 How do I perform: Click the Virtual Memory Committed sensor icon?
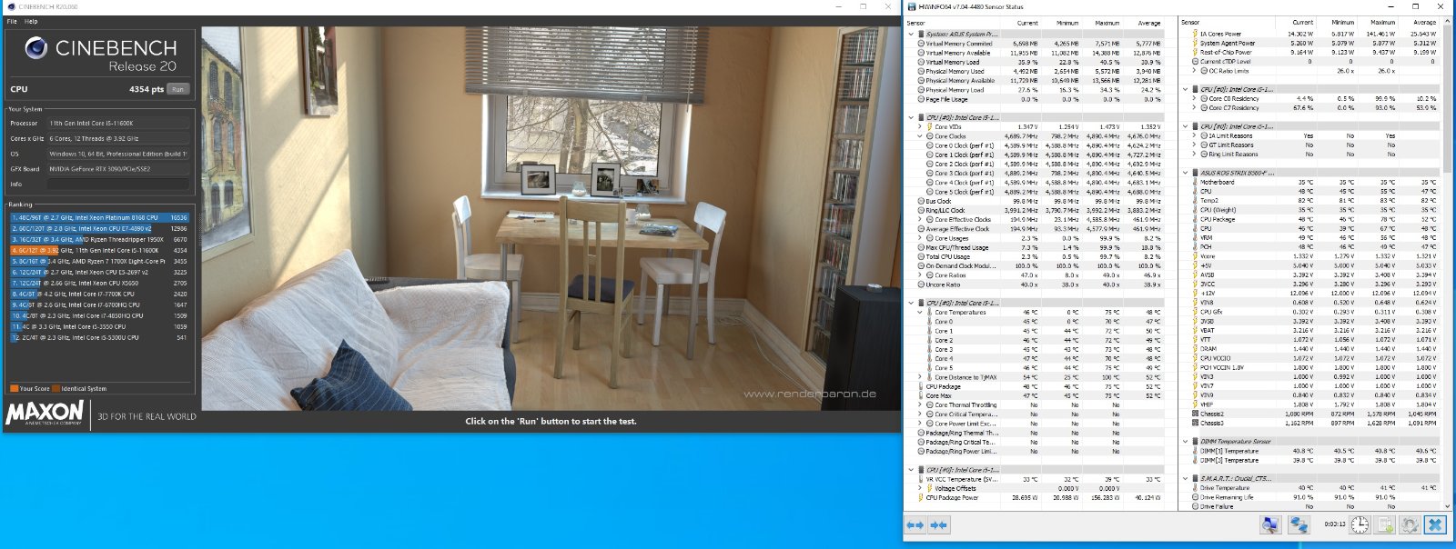[921, 44]
